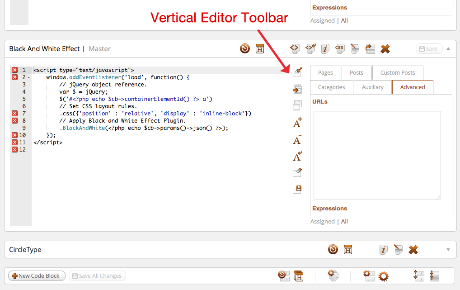The image size is (460, 290).
Task: Toggle the red marker on code line 1
Action: click(x=14, y=70)
